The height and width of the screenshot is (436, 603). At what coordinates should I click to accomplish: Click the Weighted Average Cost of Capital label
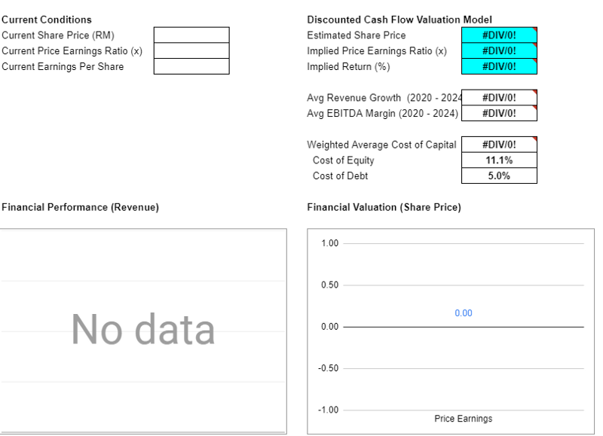381,145
